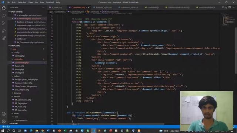Screen dimensions: 237x133
Task: Open the Explorer view in activity bar
Action: [4, 8]
